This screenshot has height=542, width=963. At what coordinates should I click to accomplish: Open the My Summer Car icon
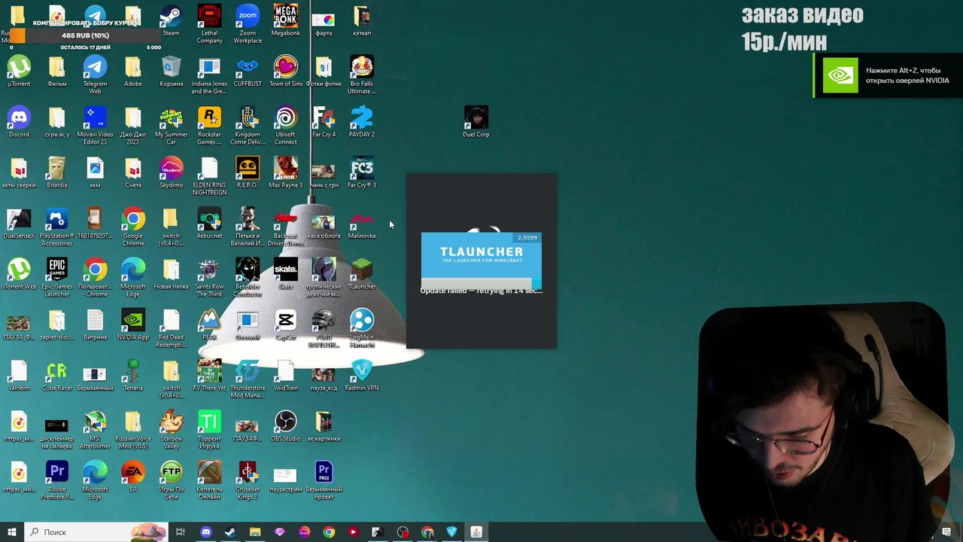(x=171, y=125)
